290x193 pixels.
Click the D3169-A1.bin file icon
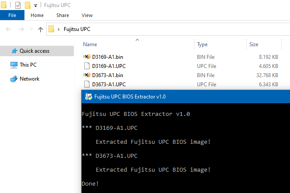[x=87, y=57]
